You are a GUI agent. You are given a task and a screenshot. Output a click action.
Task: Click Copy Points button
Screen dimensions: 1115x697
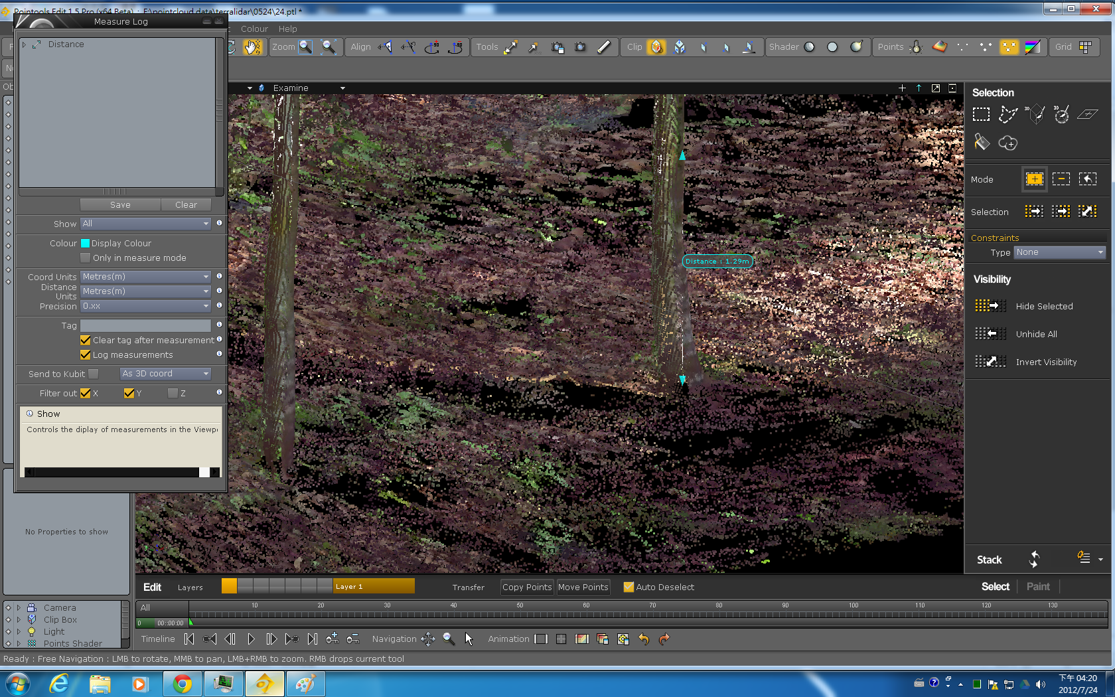(527, 587)
